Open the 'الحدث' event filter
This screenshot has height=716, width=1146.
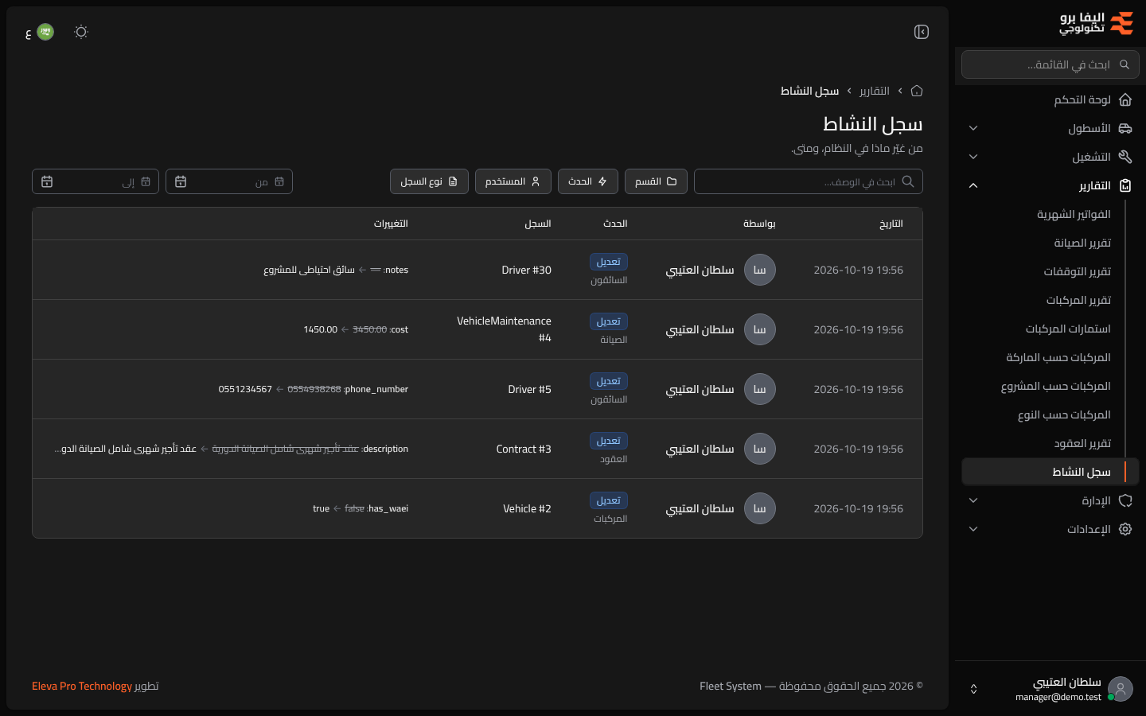(x=588, y=181)
